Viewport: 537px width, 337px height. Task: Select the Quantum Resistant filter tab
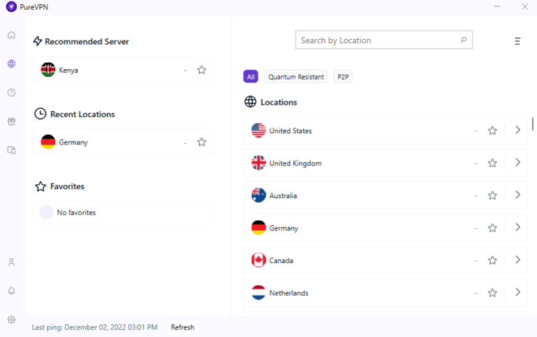pyautogui.click(x=296, y=77)
